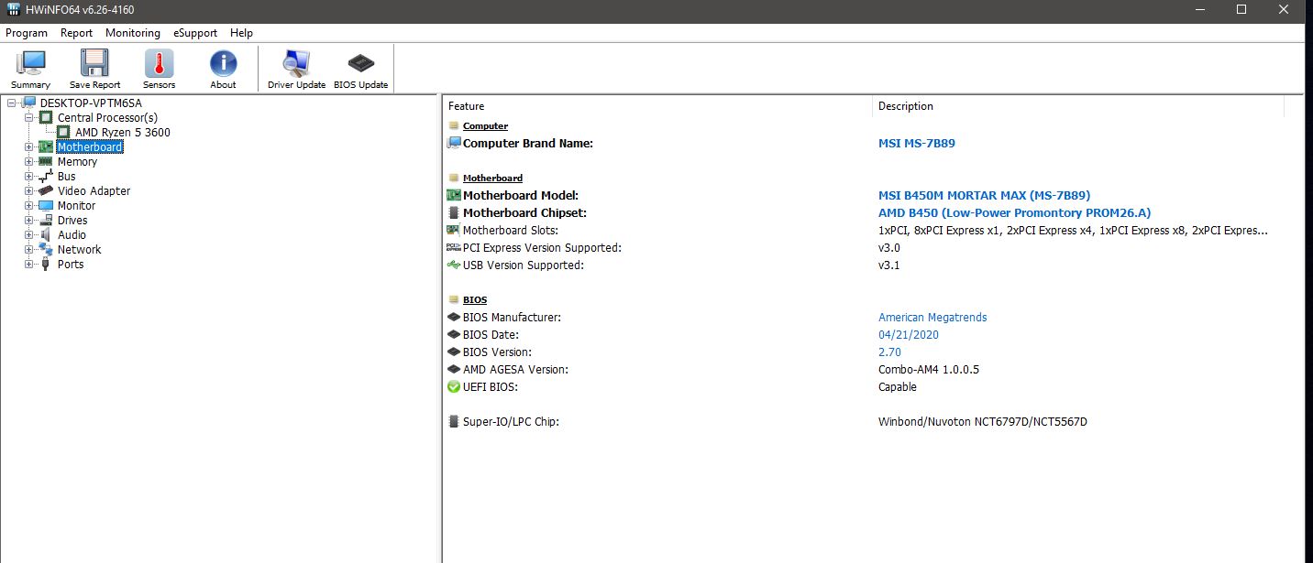Image resolution: width=1313 pixels, height=563 pixels.
Task: Click the Combo-AM4 1.0.0.5 value
Action: point(929,369)
